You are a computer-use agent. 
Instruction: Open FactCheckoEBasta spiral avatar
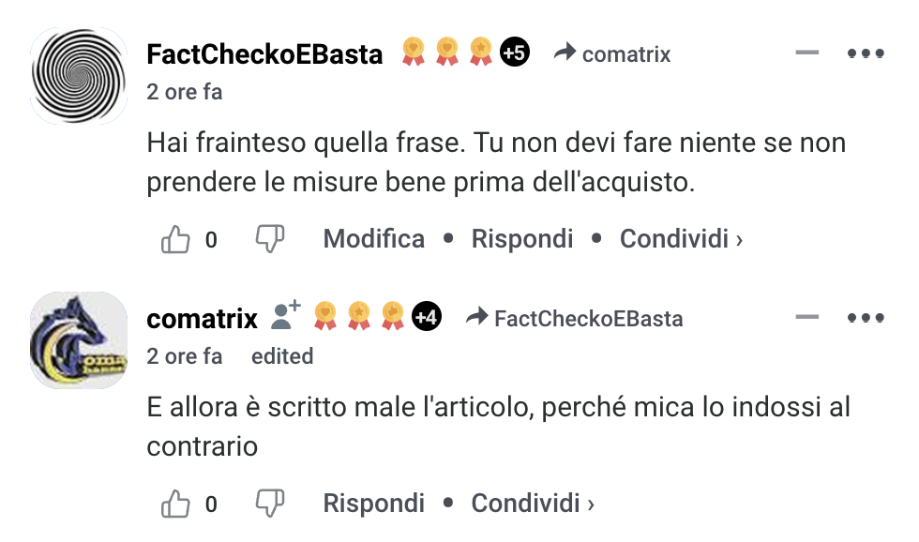(79, 76)
